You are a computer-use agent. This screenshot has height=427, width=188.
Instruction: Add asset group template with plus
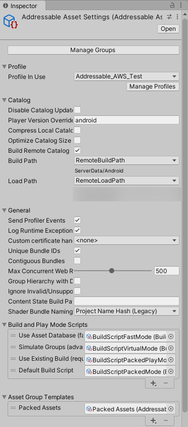click(x=154, y=421)
